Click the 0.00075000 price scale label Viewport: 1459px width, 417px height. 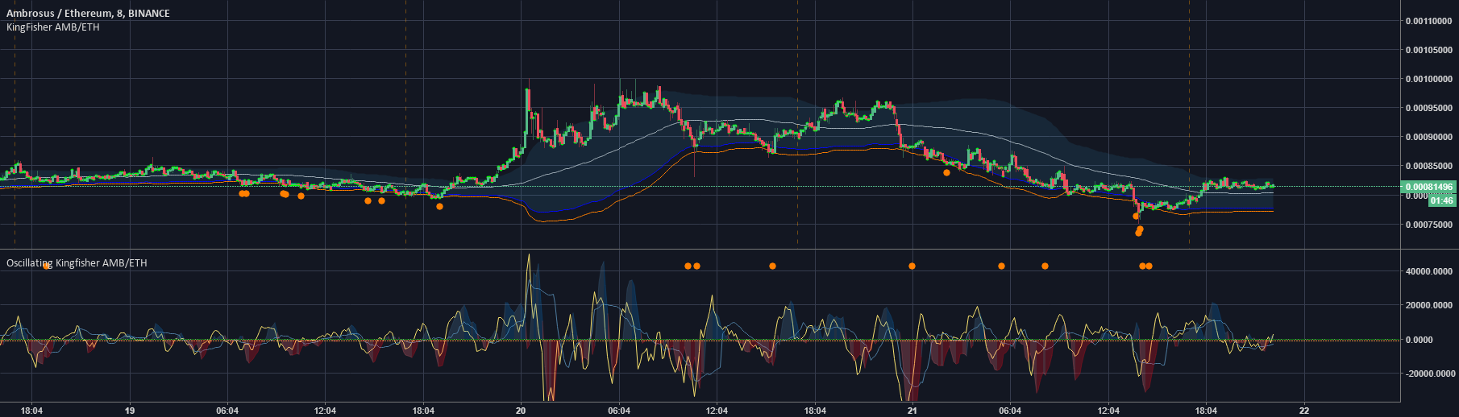click(x=1428, y=225)
